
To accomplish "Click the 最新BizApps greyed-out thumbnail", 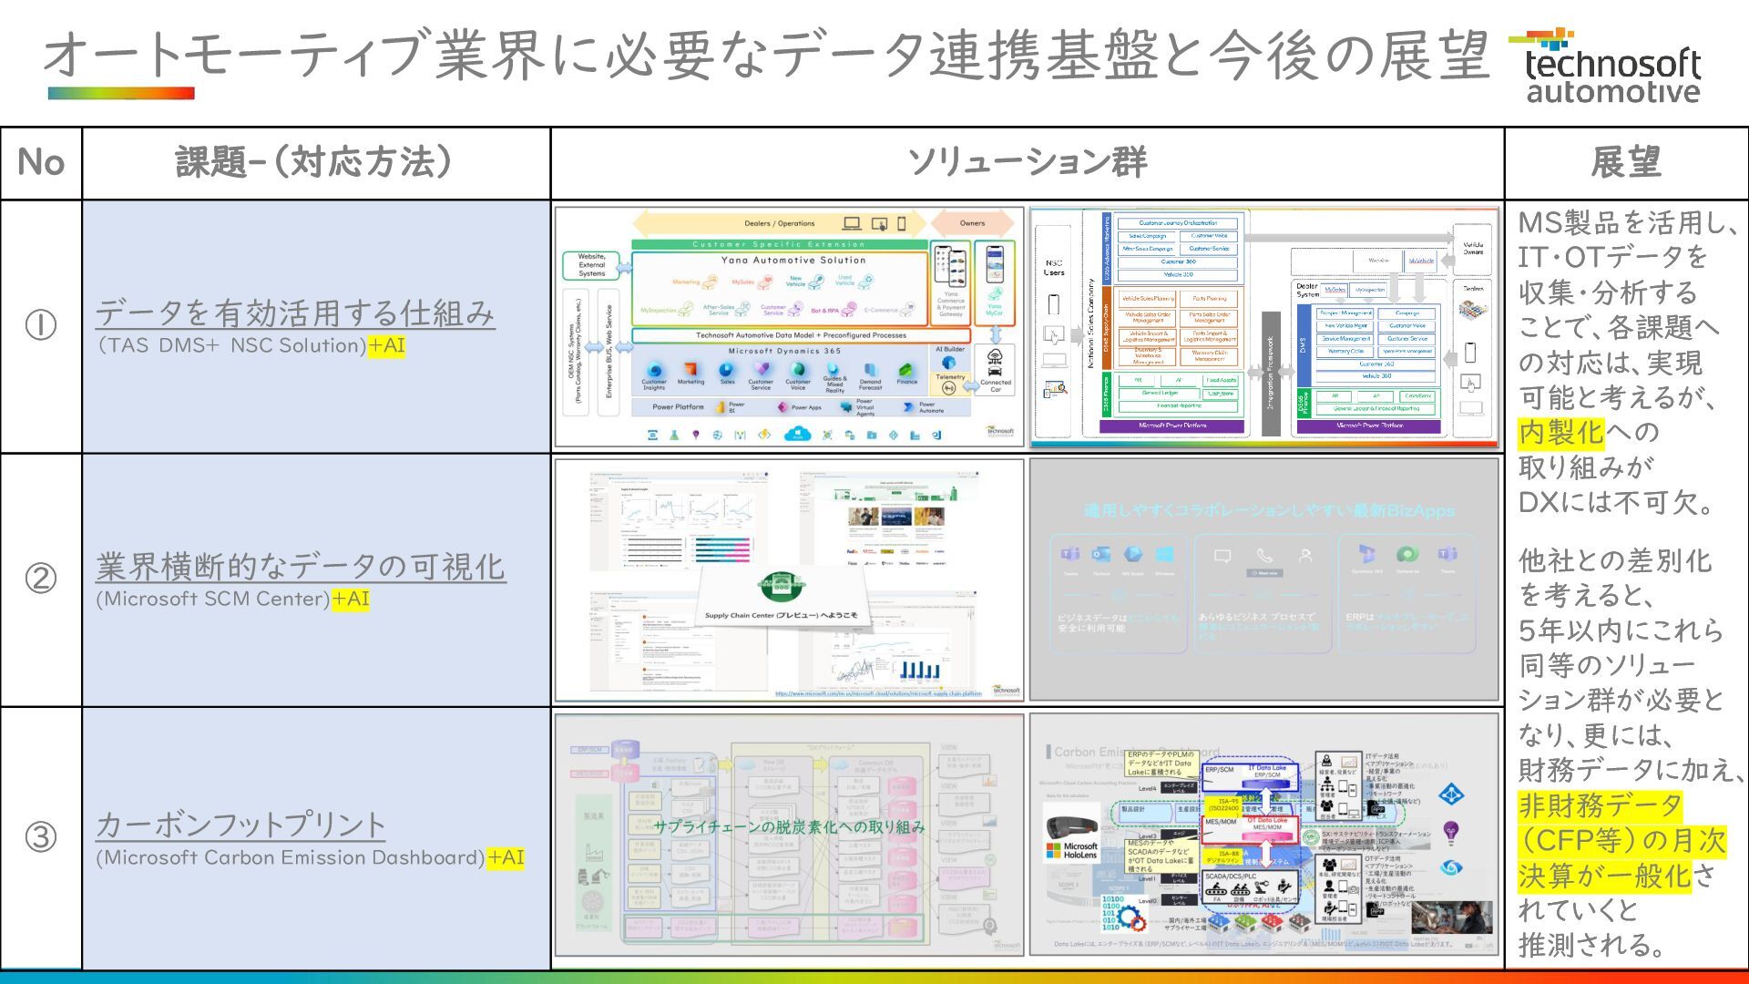I will [1264, 579].
